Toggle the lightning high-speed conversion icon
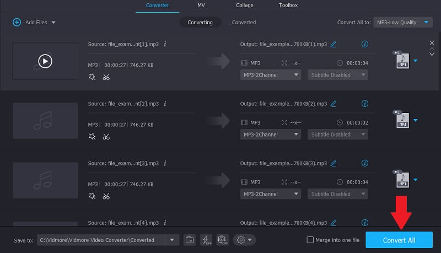Screen dimensions: 441x253 tap(206, 240)
